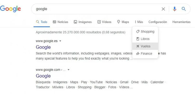Click the Vuelos airplane icon
This screenshot has width=195, height=94.
click(138, 46)
